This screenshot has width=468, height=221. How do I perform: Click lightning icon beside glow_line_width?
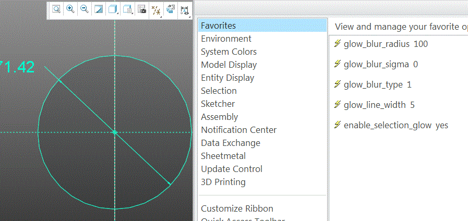337,105
